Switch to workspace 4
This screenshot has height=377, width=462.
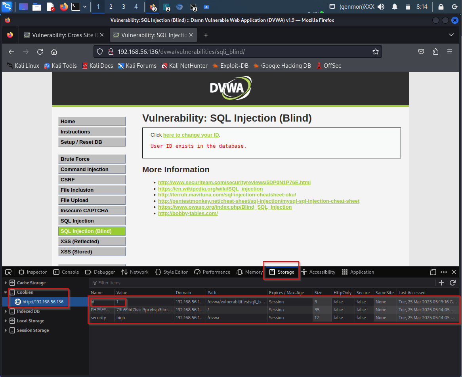pos(136,6)
